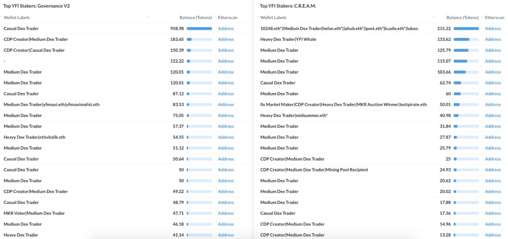Sort Governance V2 table by Wallet Labels header
This screenshot has width=508, height=239.
coord(17,17)
